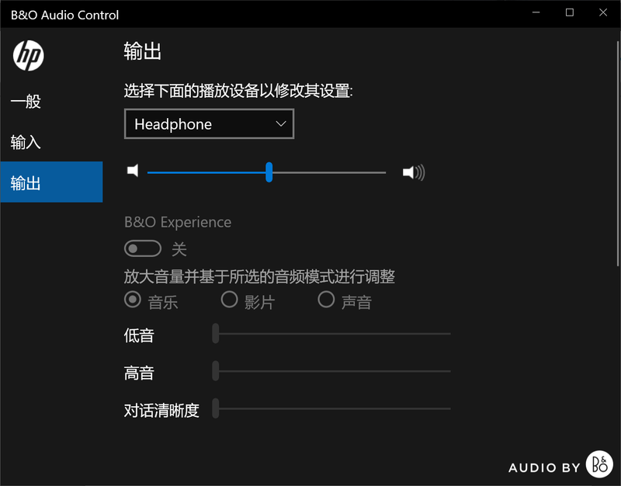Click the HP logo icon
This screenshot has height=486, width=621.
pyautogui.click(x=29, y=55)
